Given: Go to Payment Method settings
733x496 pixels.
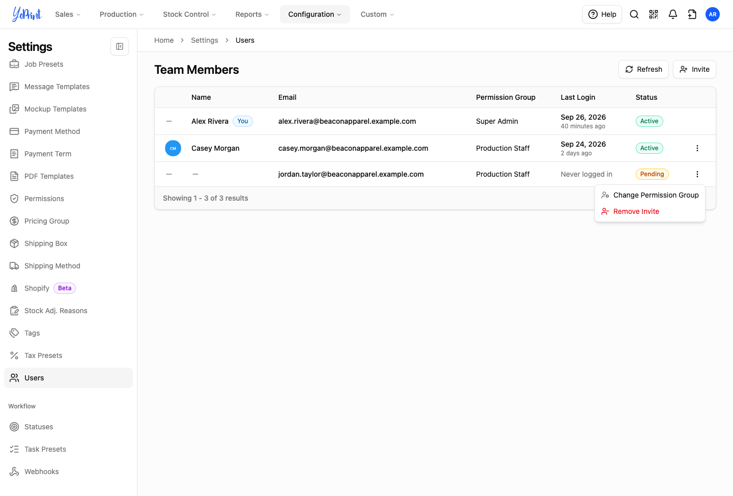Looking at the screenshot, I should (x=68, y=131).
